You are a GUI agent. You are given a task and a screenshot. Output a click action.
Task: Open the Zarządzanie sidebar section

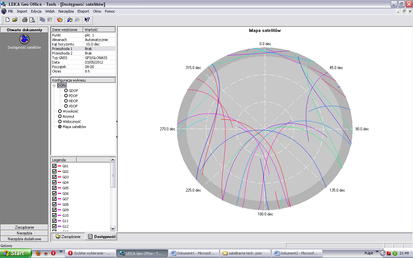pos(25,227)
